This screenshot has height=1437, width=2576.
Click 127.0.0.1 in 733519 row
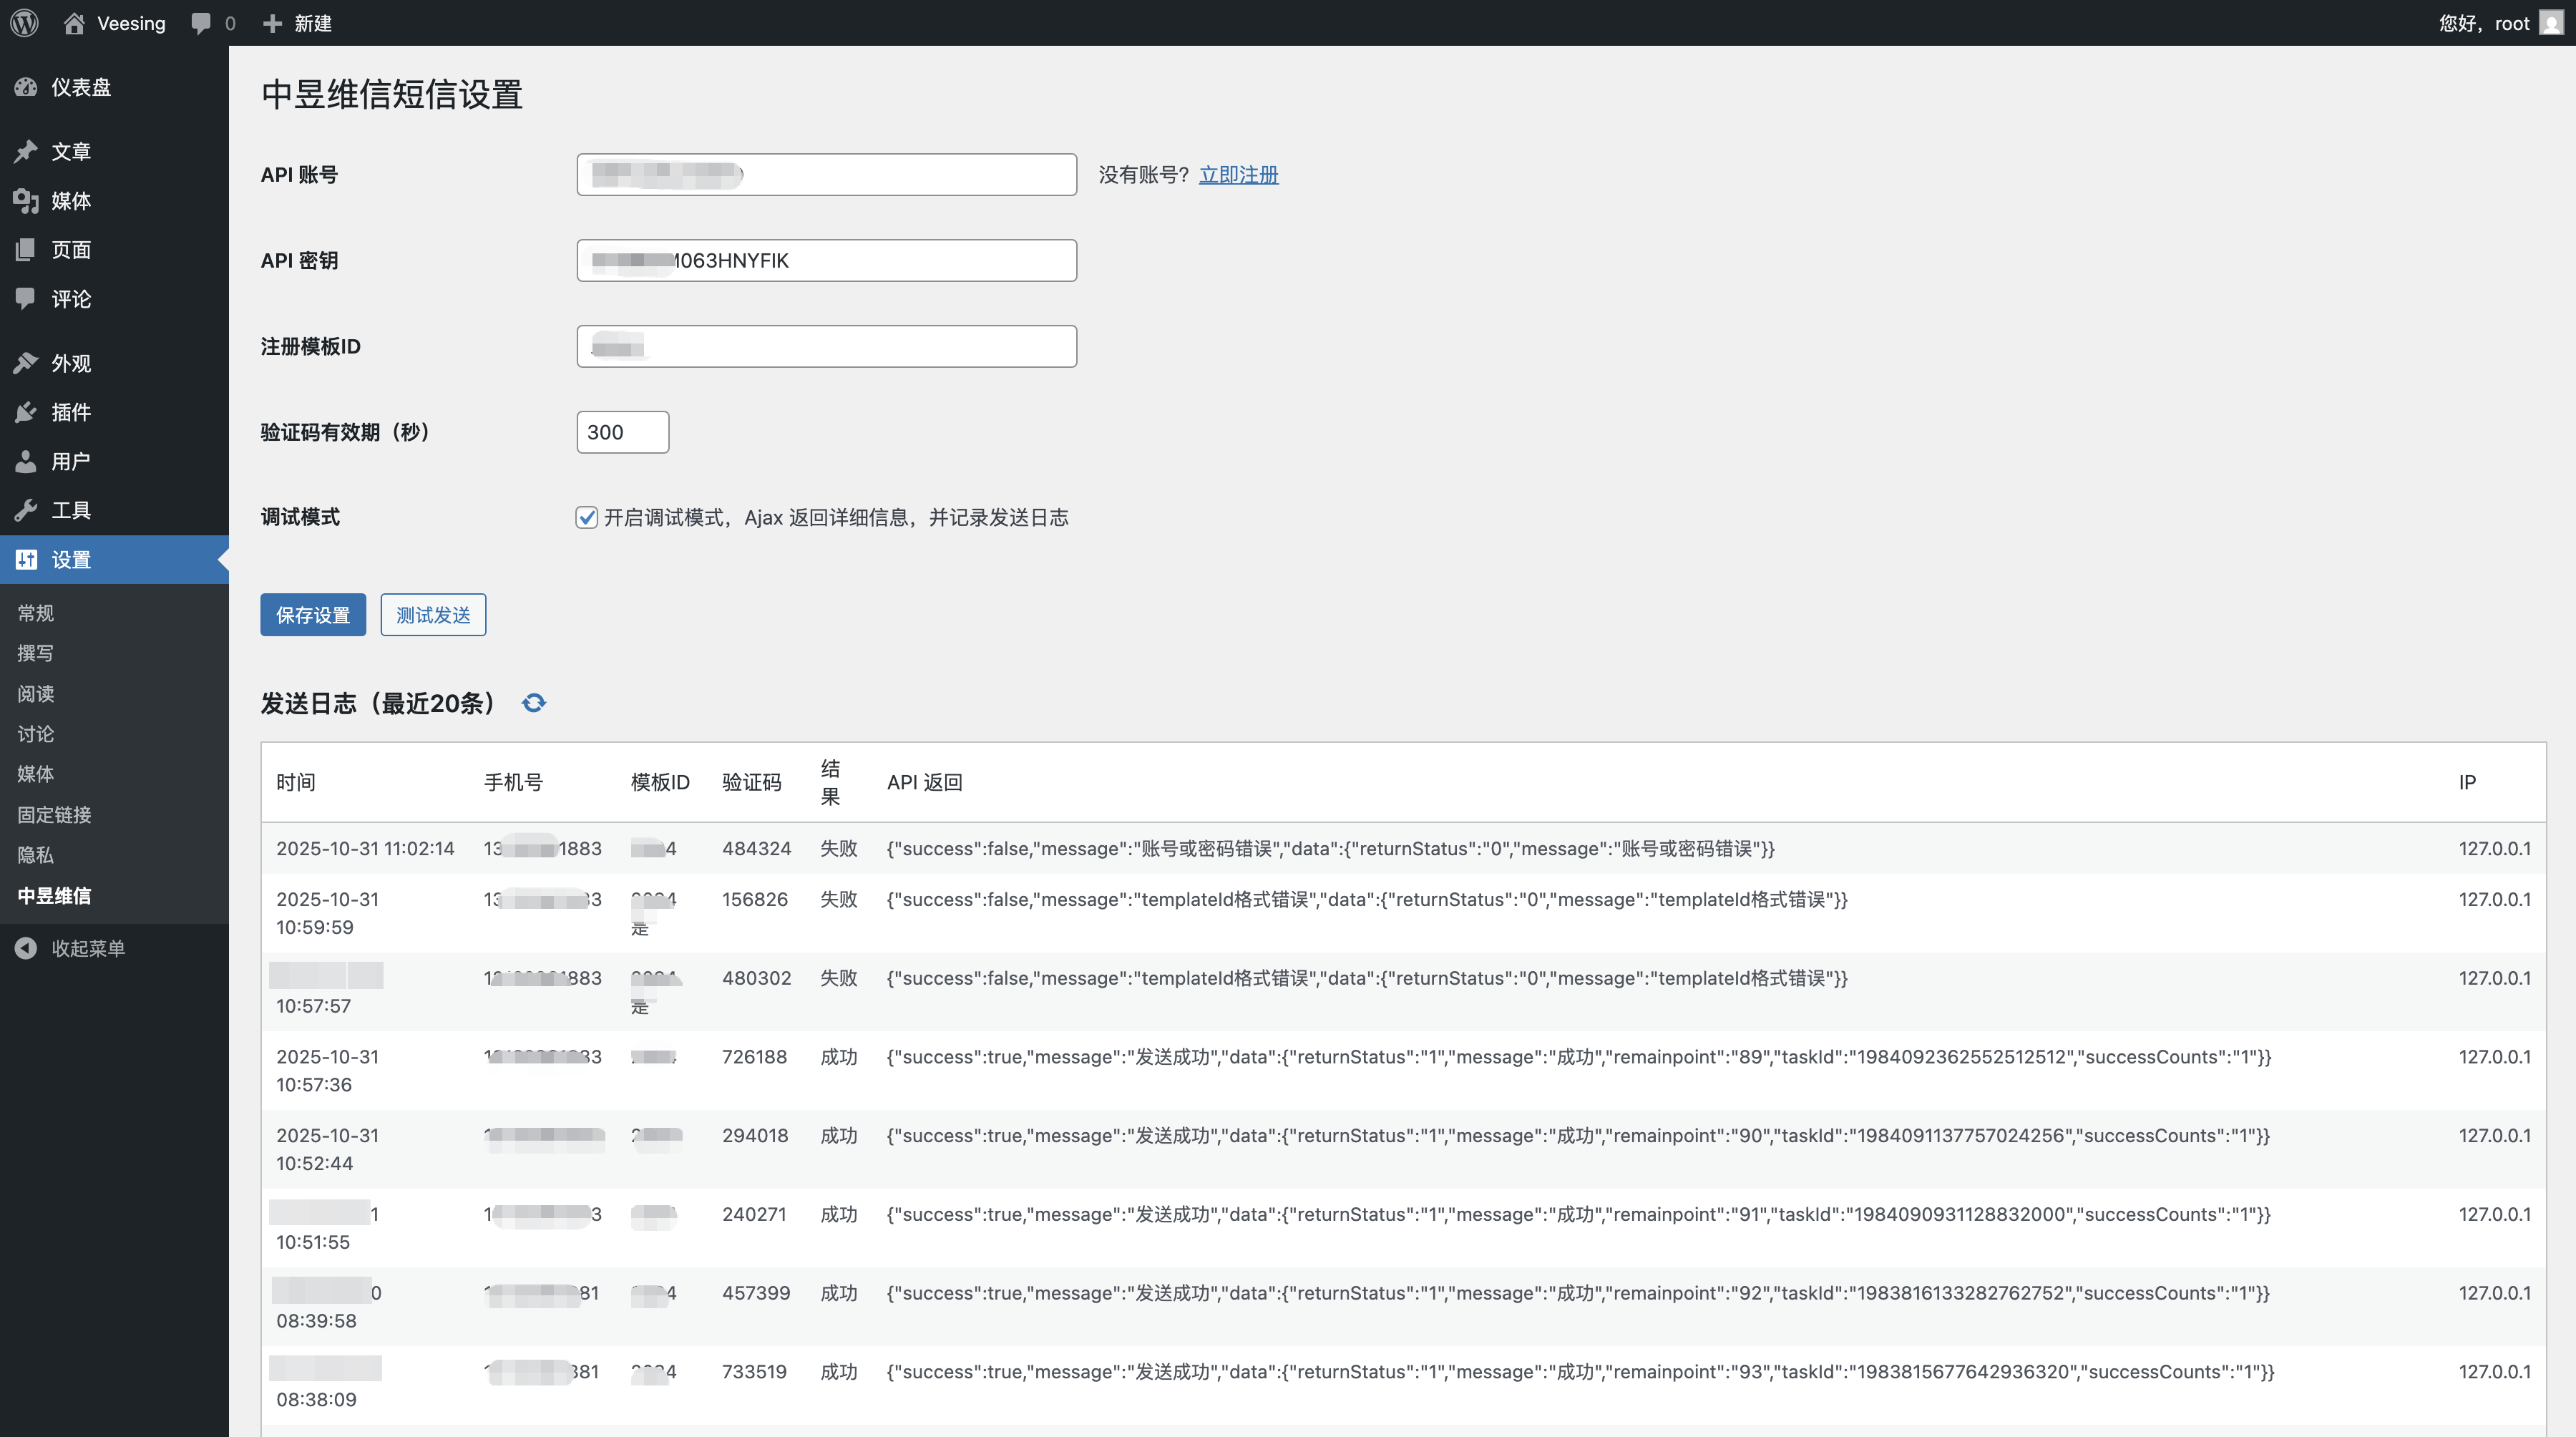point(2495,1372)
